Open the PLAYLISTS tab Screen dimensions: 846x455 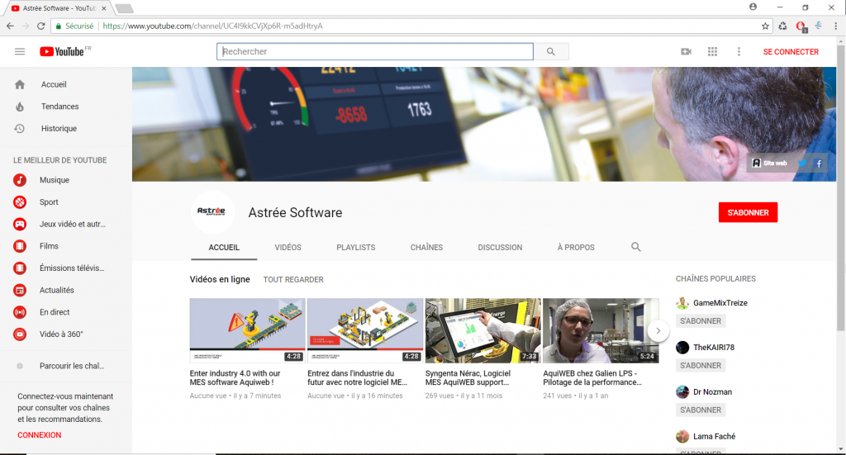pyautogui.click(x=355, y=248)
